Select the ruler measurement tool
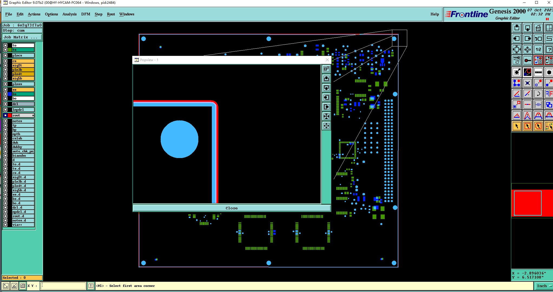Screen dimensions: 553x292 (538, 72)
